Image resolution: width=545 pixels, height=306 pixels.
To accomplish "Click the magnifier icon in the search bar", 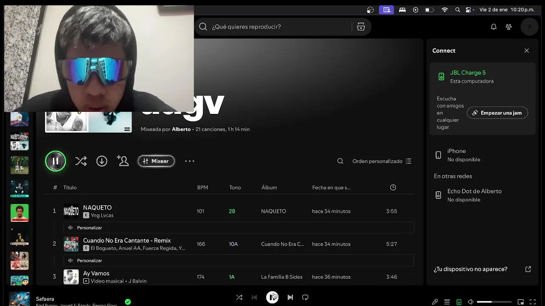I will pyautogui.click(x=203, y=27).
